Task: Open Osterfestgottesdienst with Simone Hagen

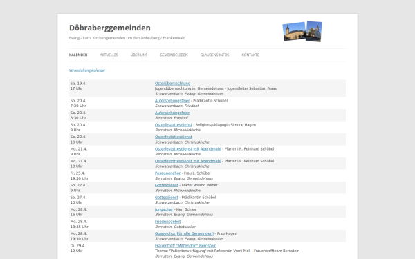Action: click(174, 125)
